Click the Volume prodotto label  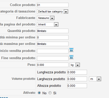click(23, 79)
